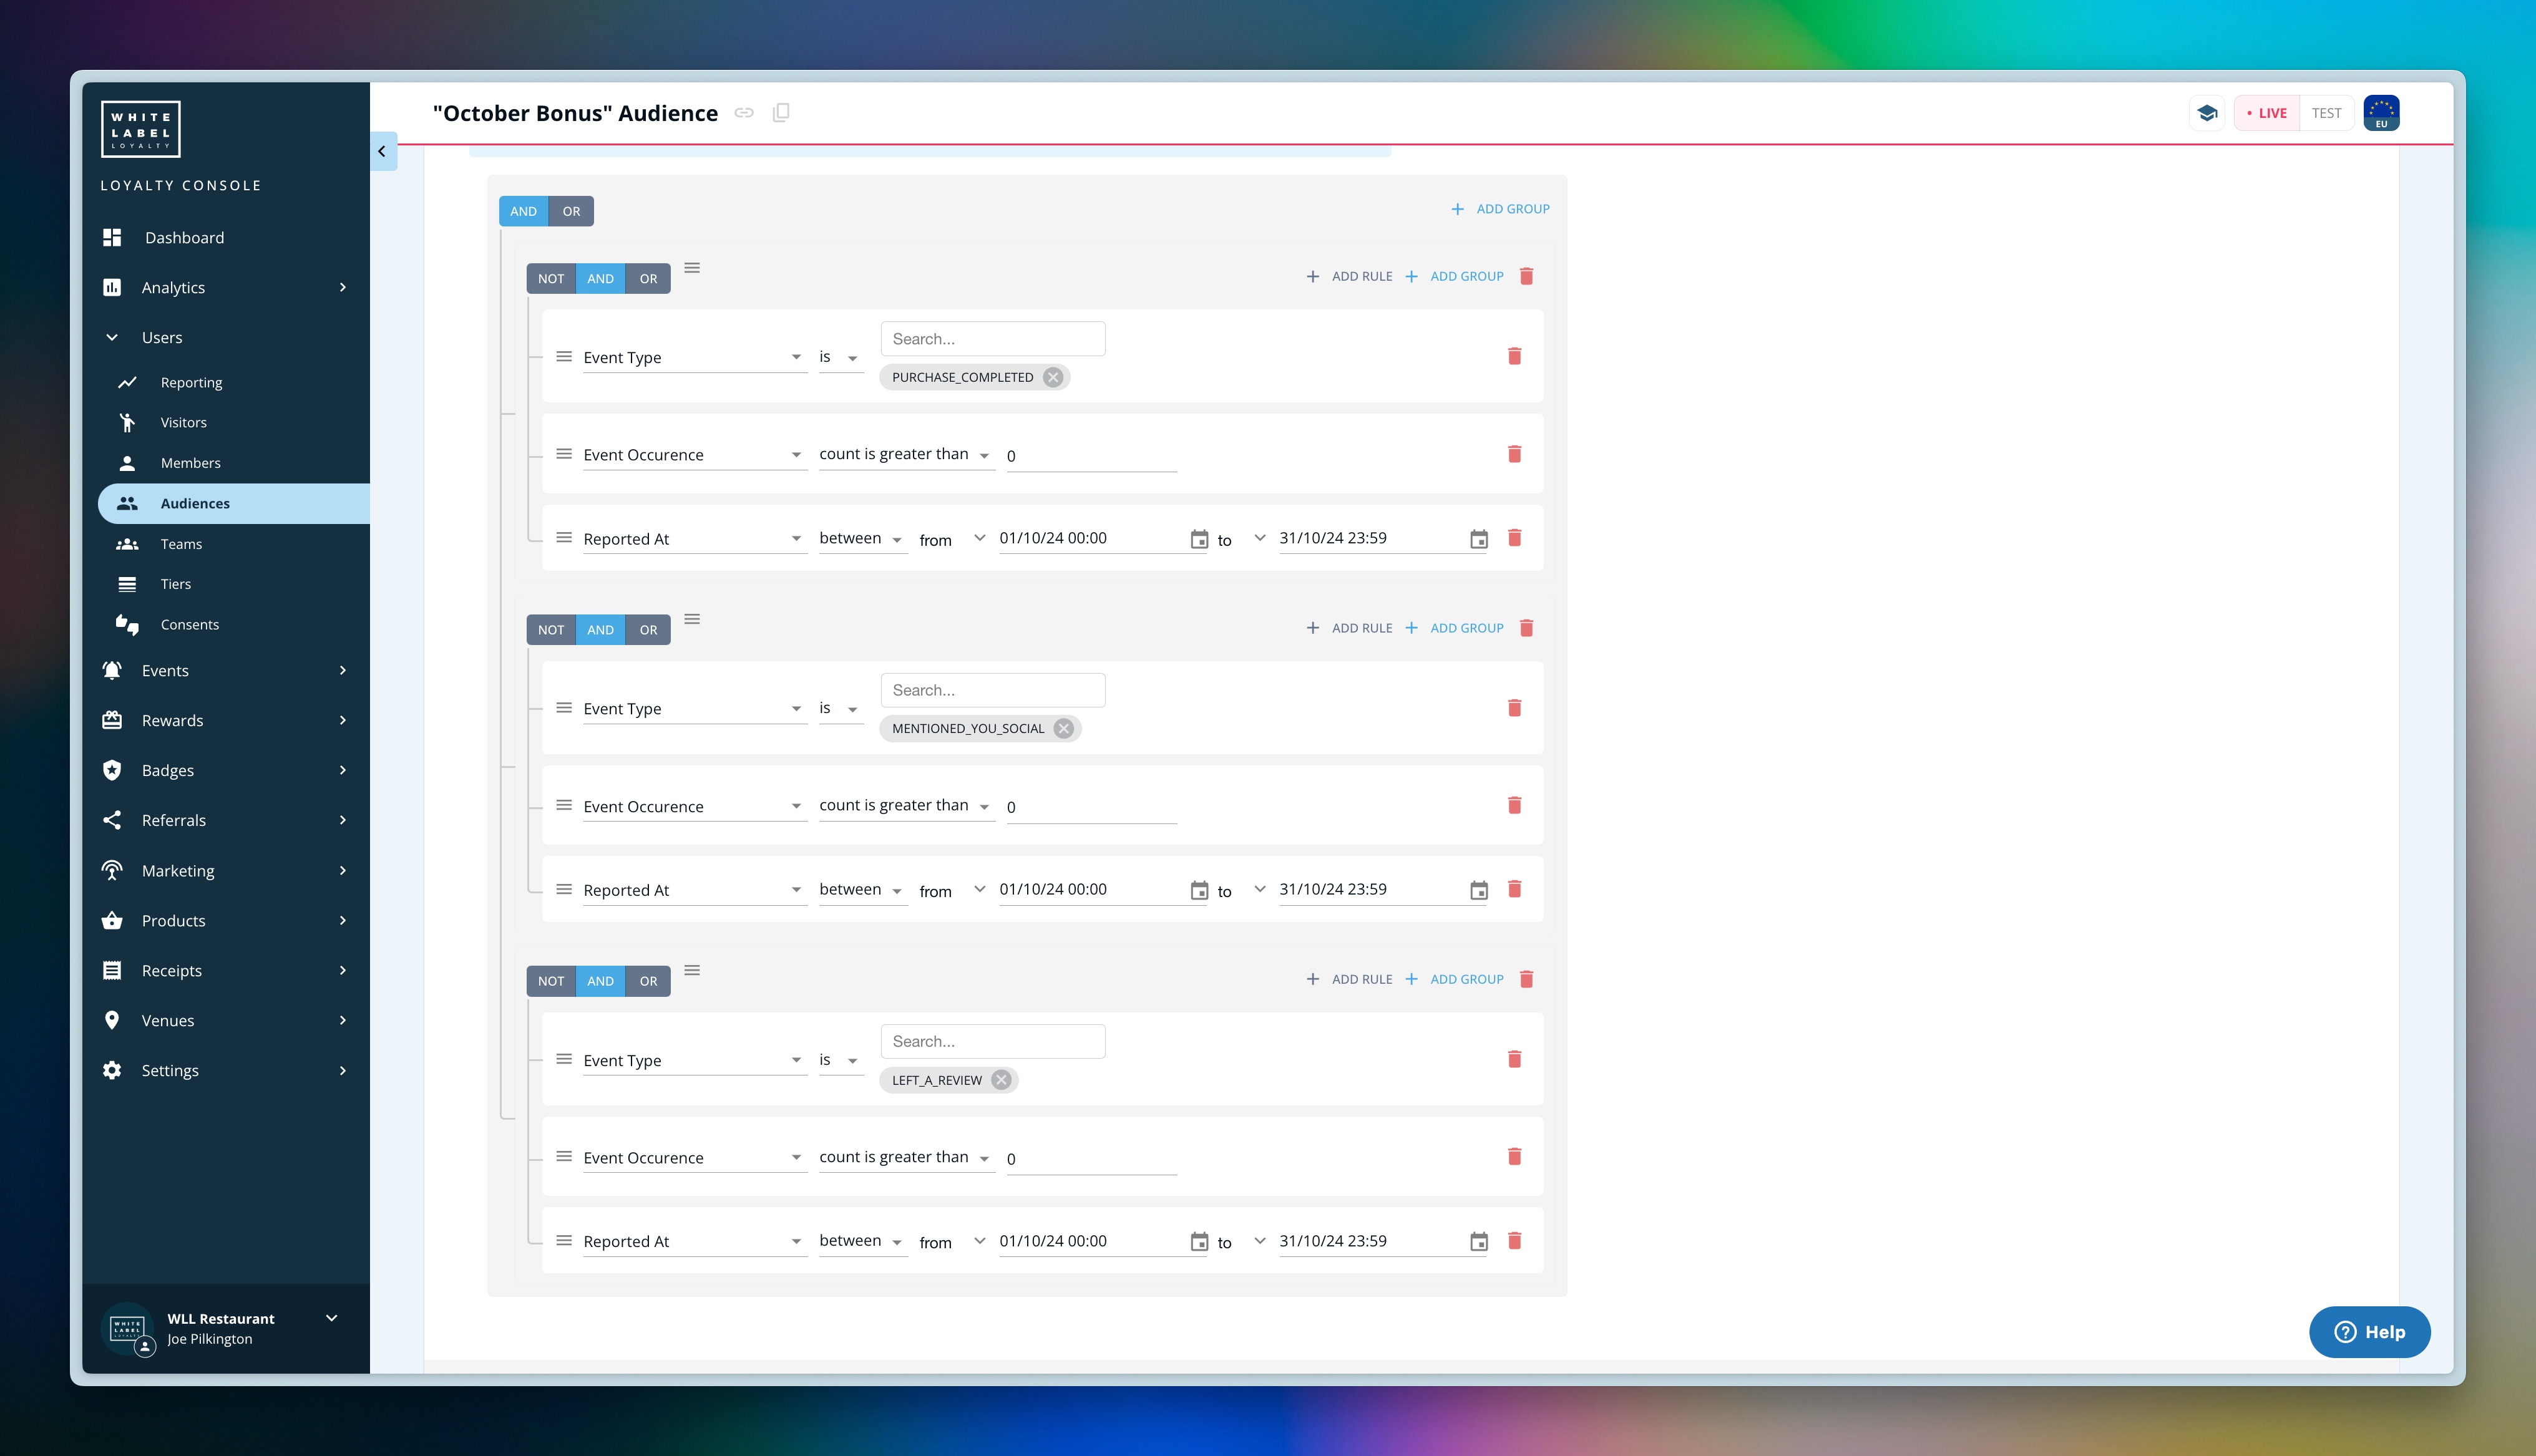This screenshot has height=1456, width=2536.
Task: Delete the third rule group with trash icon
Action: [1526, 979]
